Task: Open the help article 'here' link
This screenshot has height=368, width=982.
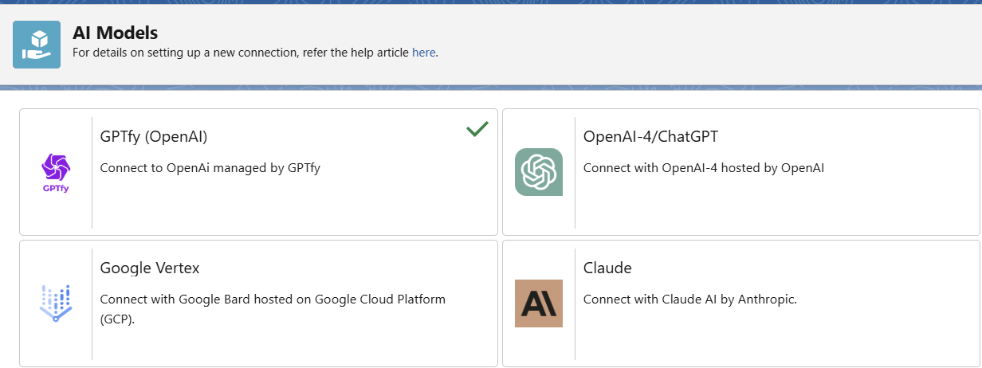Action: tap(423, 53)
